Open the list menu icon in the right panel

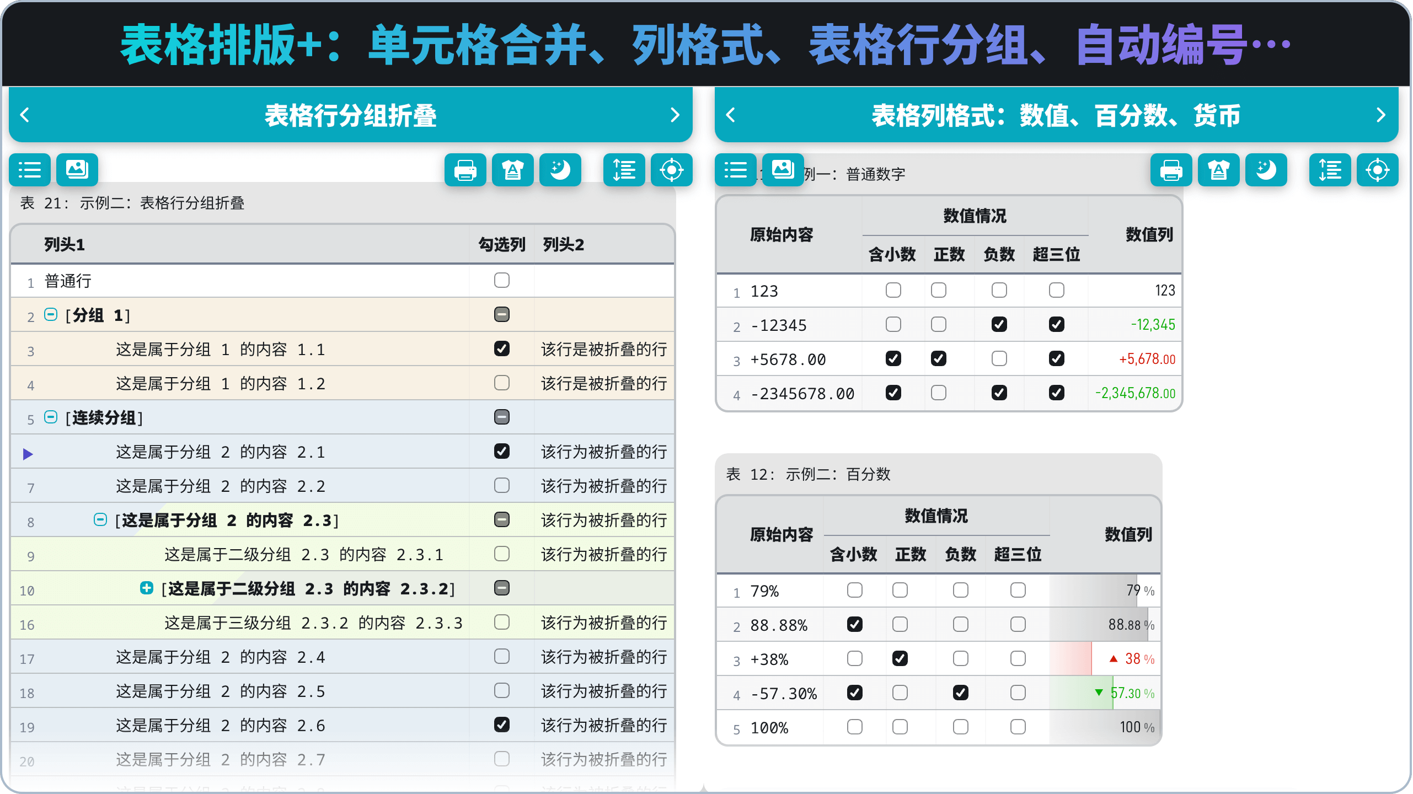(x=736, y=170)
